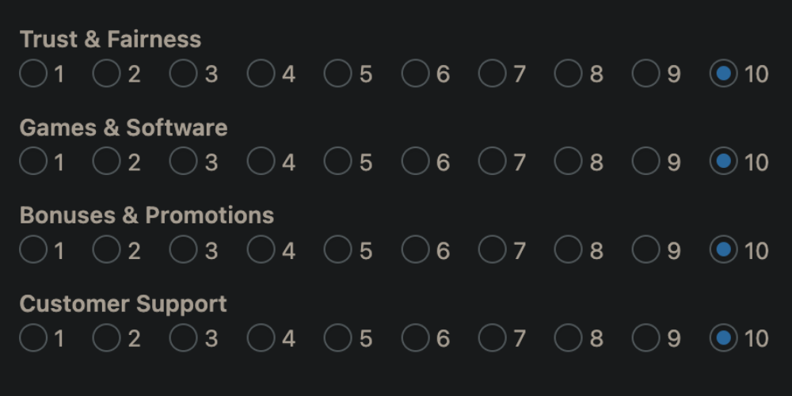Set Games & Software rating to 4
792x396 pixels.
(x=261, y=162)
